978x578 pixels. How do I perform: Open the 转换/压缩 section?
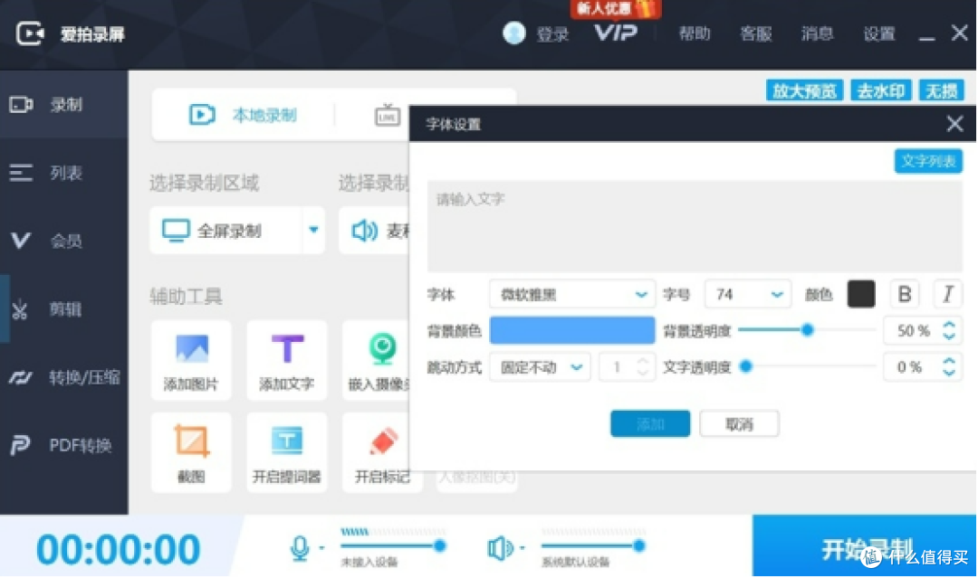63,377
